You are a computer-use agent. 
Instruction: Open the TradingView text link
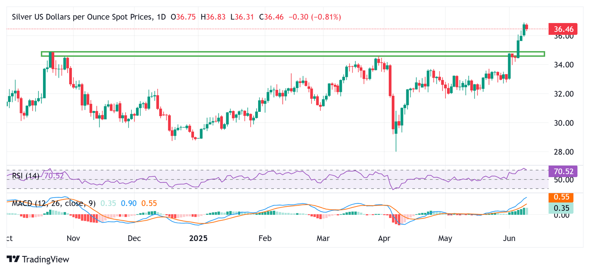point(45,259)
